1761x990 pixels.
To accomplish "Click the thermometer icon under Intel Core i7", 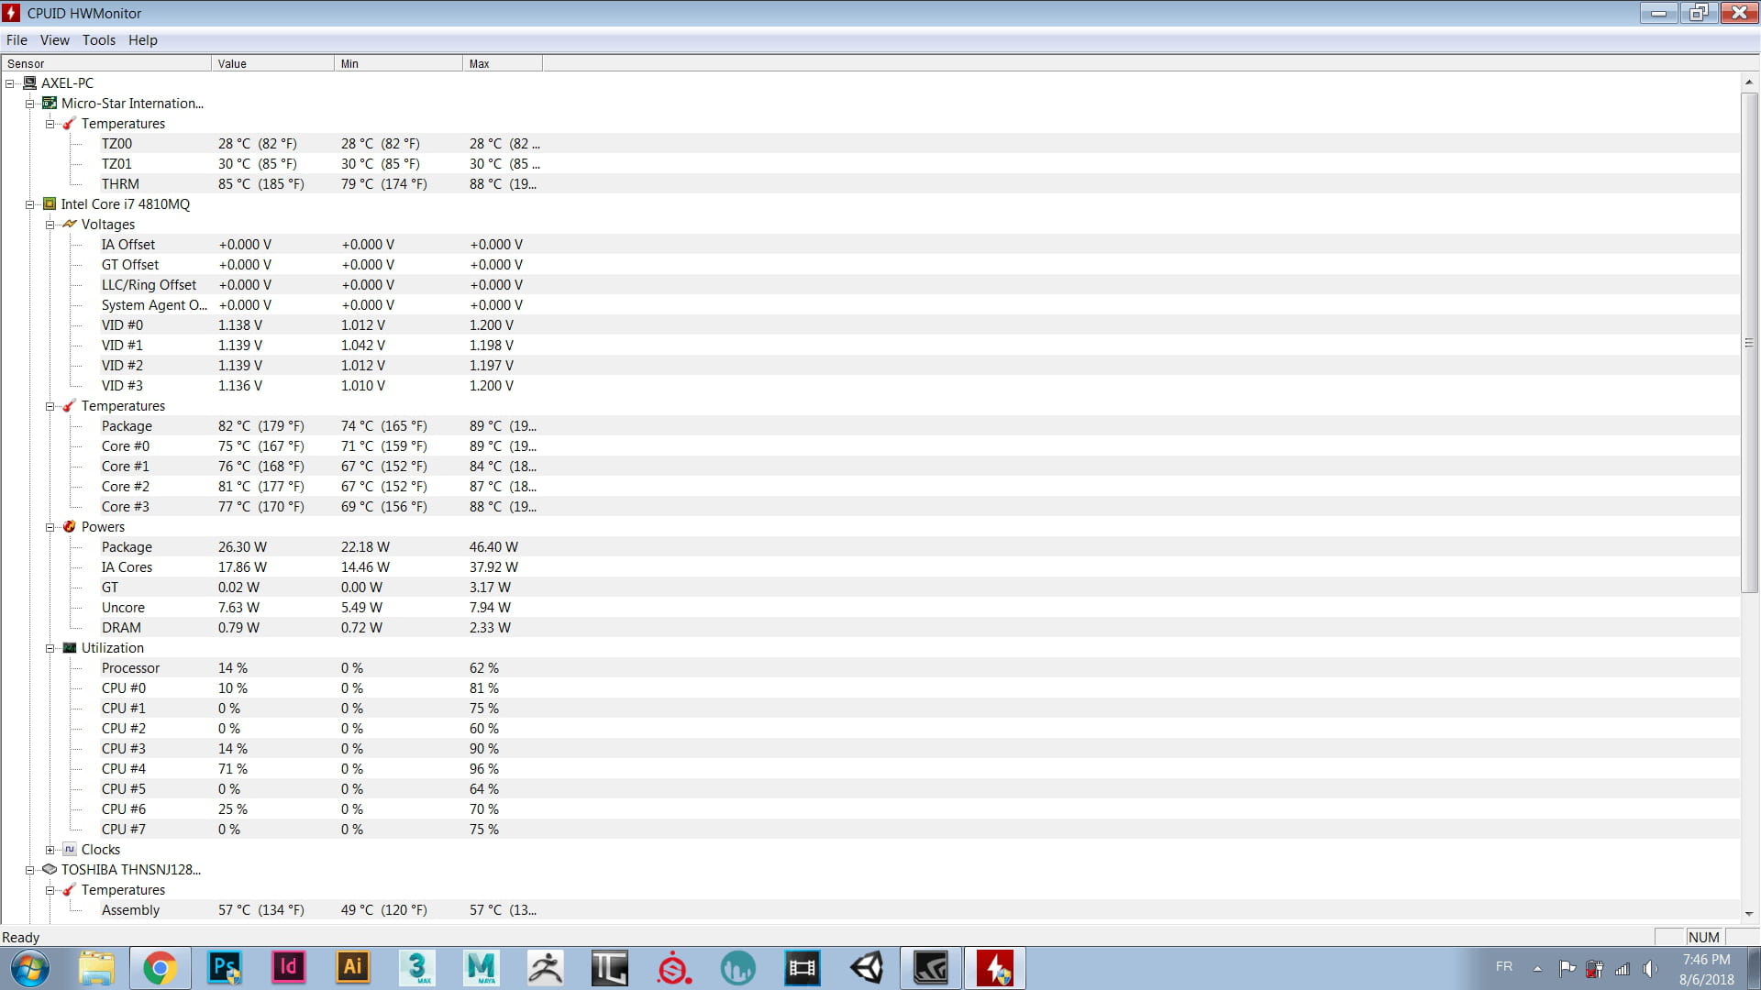I will tap(70, 406).
